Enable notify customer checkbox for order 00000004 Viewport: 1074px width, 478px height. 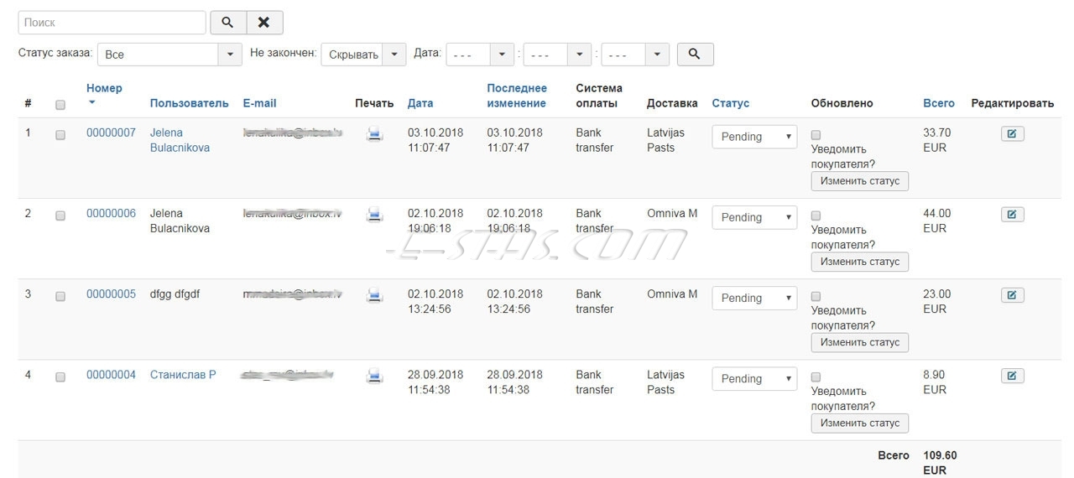(816, 377)
